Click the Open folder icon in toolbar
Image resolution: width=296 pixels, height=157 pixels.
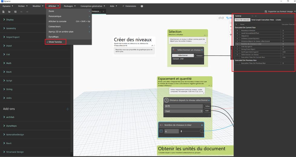click(9, 12)
